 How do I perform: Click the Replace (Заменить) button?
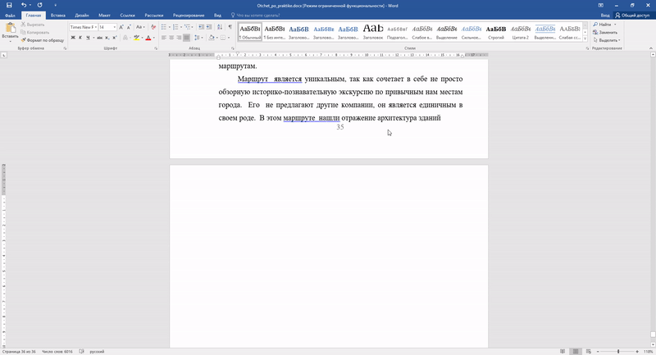click(605, 32)
